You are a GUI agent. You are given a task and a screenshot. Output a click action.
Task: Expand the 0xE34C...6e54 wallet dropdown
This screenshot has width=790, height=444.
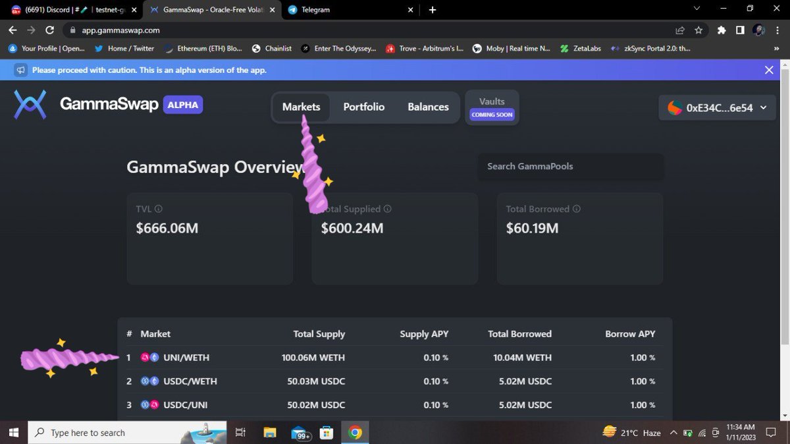click(x=718, y=108)
